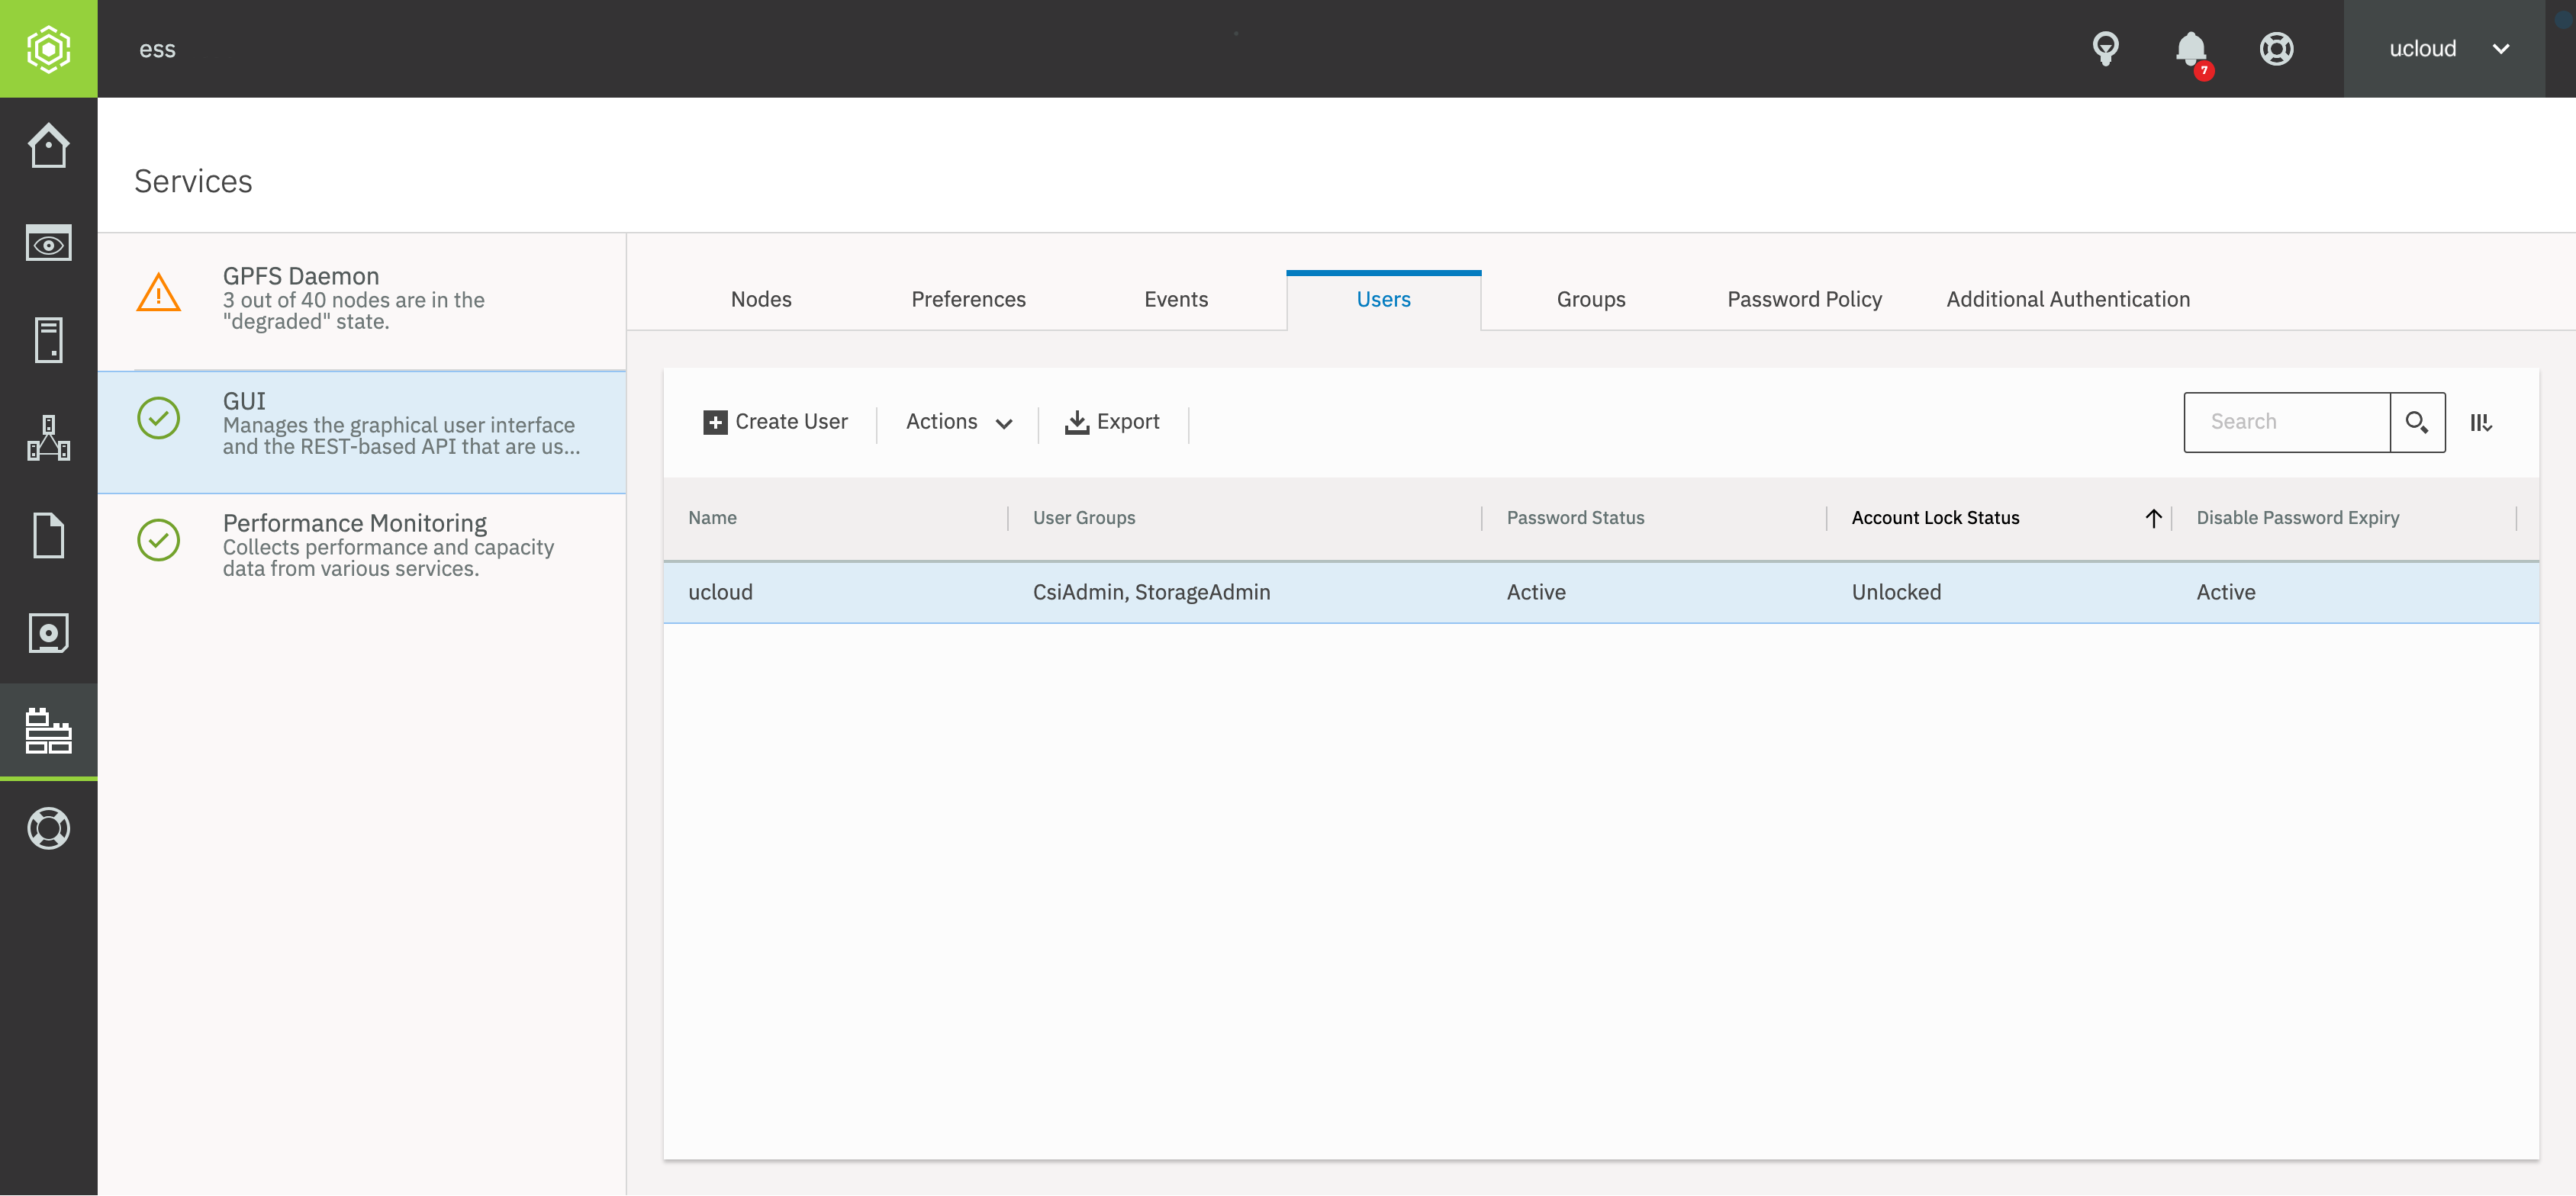Viewport: 2576px width, 1196px height.
Task: Switch to the Groups tab
Action: [x=1590, y=299]
